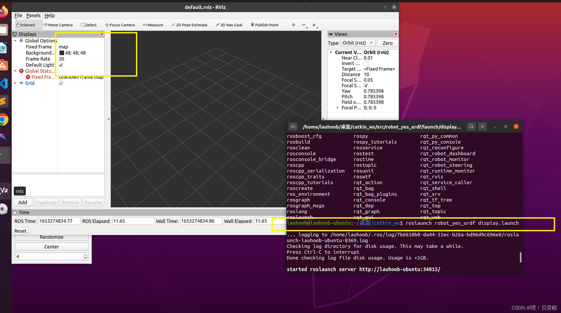Expand the Focal Point property
The image size is (561, 313).
pyautogui.click(x=337, y=108)
